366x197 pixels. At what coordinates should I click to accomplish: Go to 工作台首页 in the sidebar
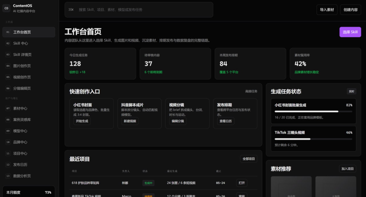(29, 32)
